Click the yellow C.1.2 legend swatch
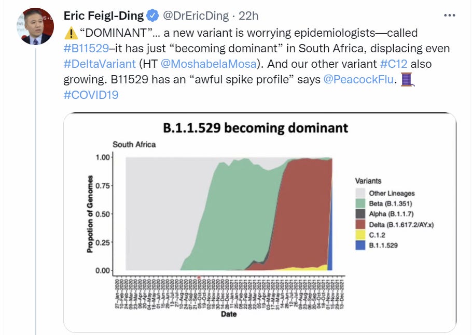 (360, 235)
